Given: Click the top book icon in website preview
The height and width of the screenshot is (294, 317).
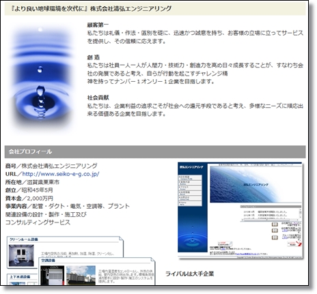Looking at the screenshot, I should 275,224.
